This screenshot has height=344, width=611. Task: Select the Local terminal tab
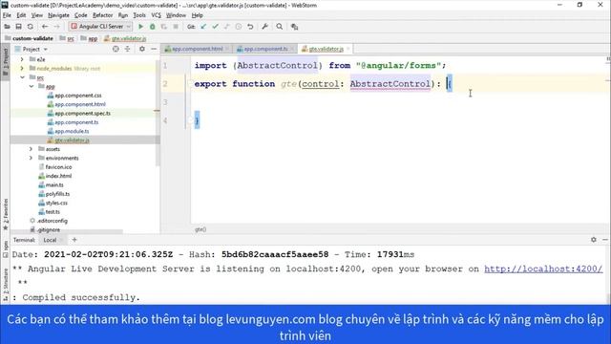point(50,240)
